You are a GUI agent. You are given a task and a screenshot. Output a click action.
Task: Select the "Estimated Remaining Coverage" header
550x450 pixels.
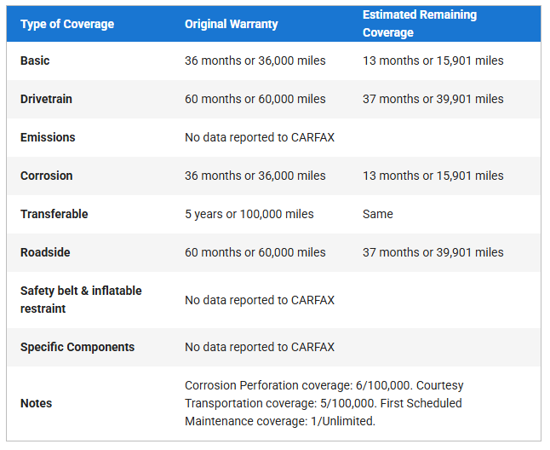click(x=419, y=24)
